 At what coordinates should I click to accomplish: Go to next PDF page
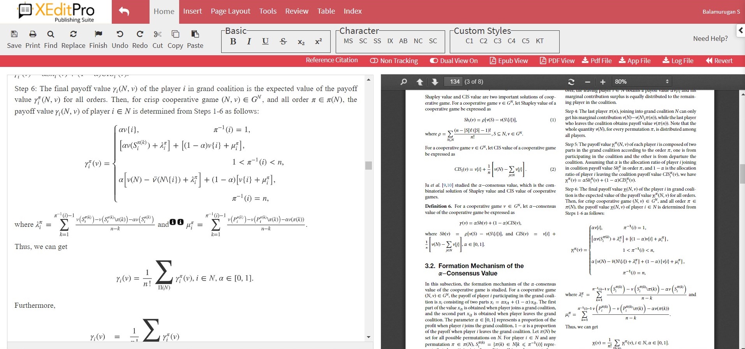click(435, 82)
